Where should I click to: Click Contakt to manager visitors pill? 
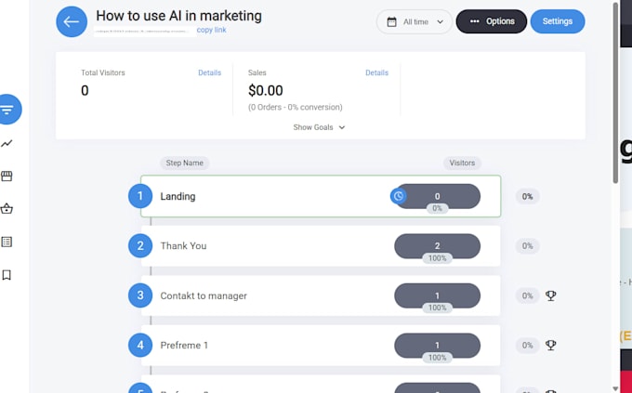pyautogui.click(x=438, y=295)
